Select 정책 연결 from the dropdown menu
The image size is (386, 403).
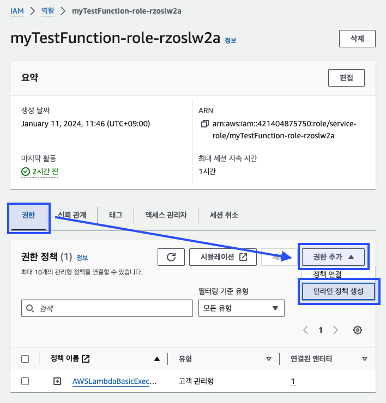click(327, 274)
